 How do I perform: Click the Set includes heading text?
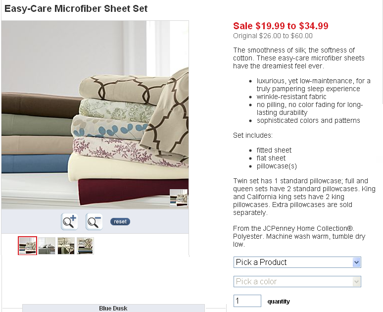point(252,135)
